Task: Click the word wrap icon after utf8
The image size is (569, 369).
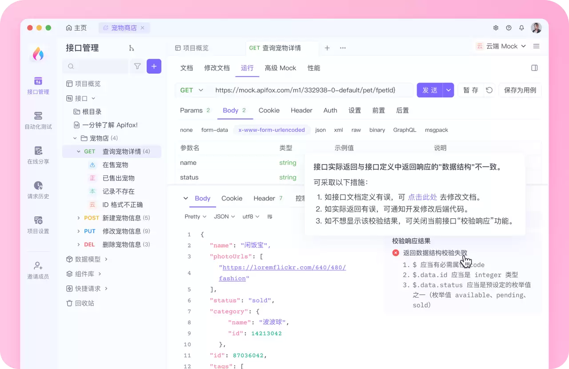Action: [270, 216]
